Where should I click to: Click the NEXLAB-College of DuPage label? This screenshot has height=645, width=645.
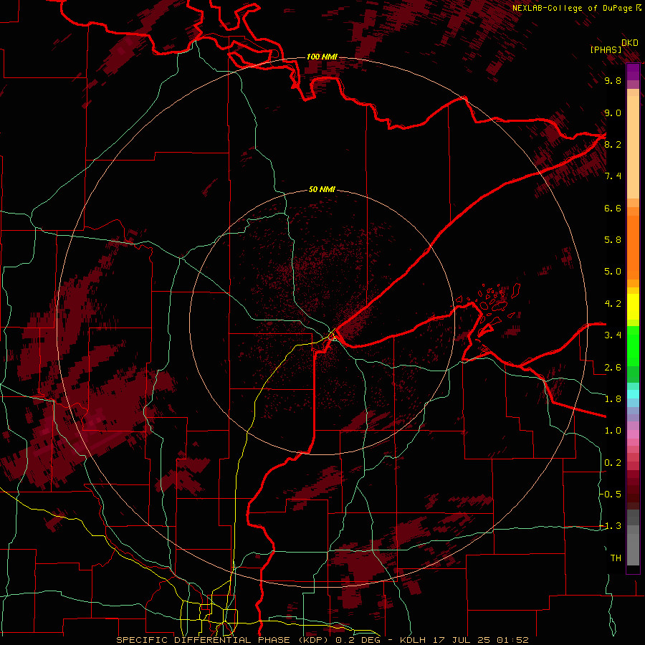(x=573, y=8)
